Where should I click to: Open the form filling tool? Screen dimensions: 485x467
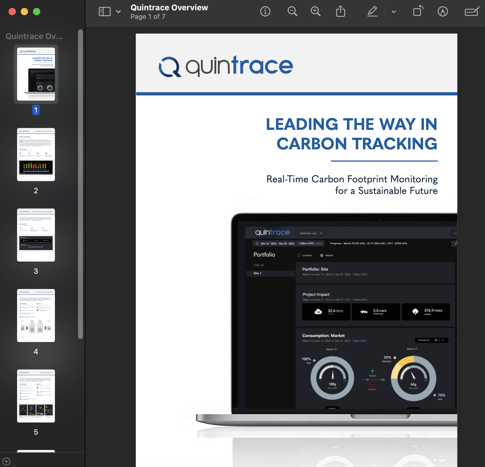pyautogui.click(x=472, y=12)
